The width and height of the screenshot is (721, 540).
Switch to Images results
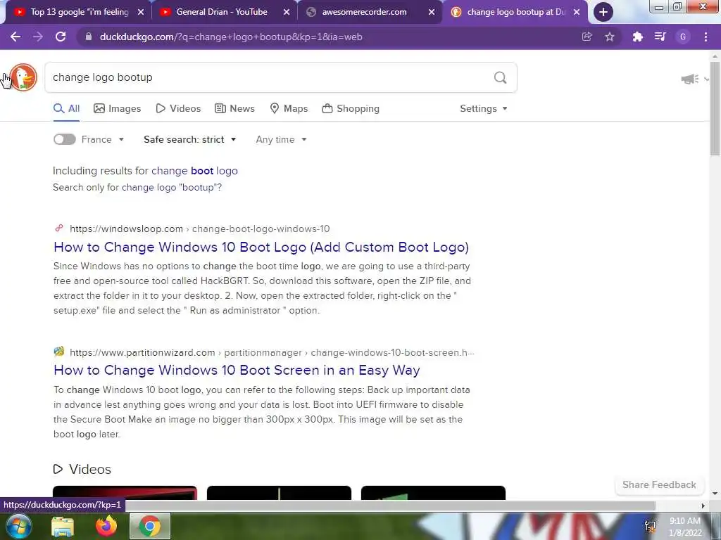pos(118,108)
